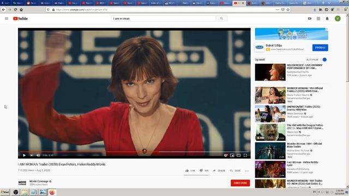Enter fullscreen mode
The height and width of the screenshot is (196, 349).
coord(245,155)
